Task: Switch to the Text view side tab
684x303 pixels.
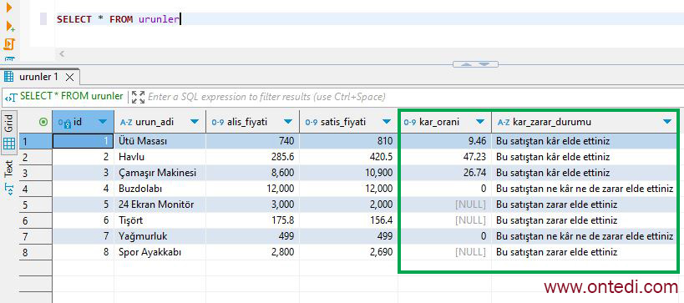Action: pos(8,178)
